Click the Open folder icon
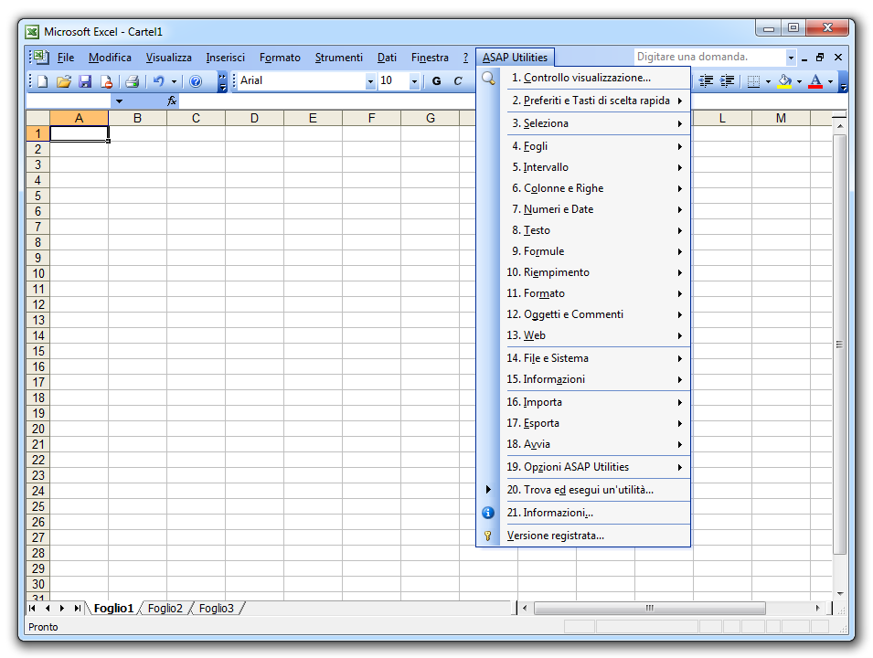The width and height of the screenshot is (873, 658). (x=64, y=82)
